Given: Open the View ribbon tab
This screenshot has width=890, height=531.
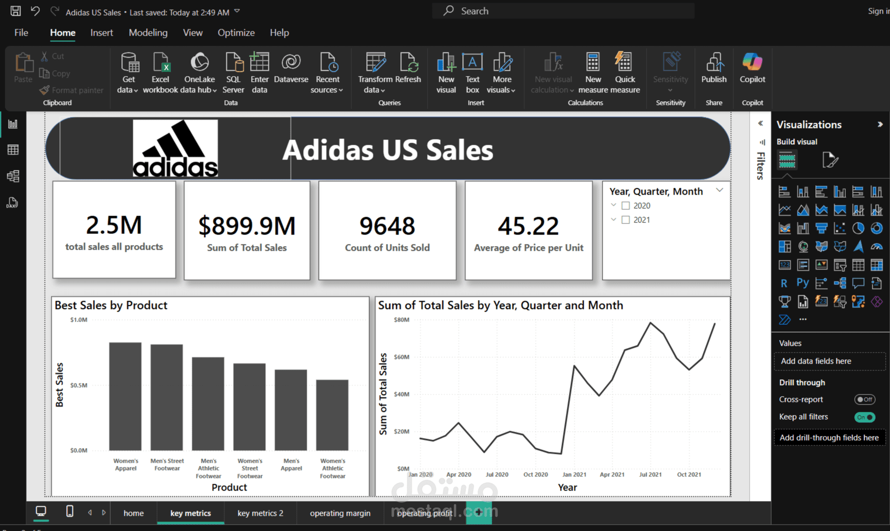Looking at the screenshot, I should (193, 33).
